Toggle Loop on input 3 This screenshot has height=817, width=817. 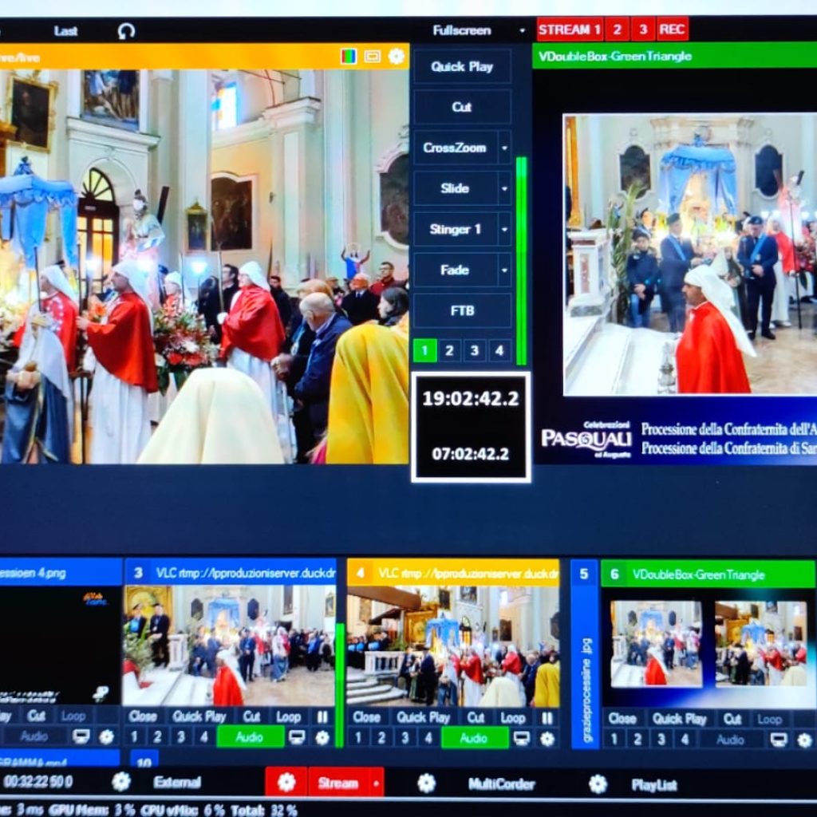pos(288,716)
